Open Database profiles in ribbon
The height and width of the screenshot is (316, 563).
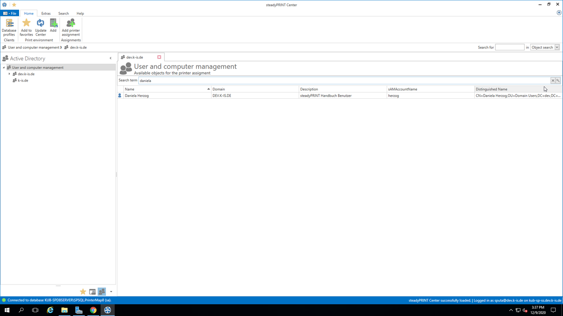9,27
